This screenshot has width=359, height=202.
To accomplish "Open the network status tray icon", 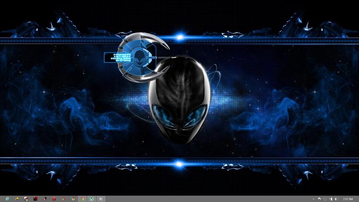I will coord(325,199).
